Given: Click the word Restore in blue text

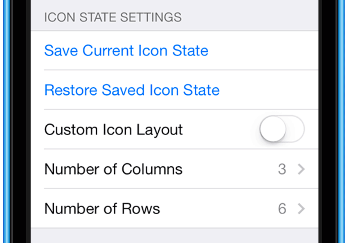Looking at the screenshot, I should point(71,90).
